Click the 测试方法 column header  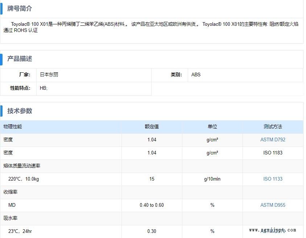tap(273, 126)
